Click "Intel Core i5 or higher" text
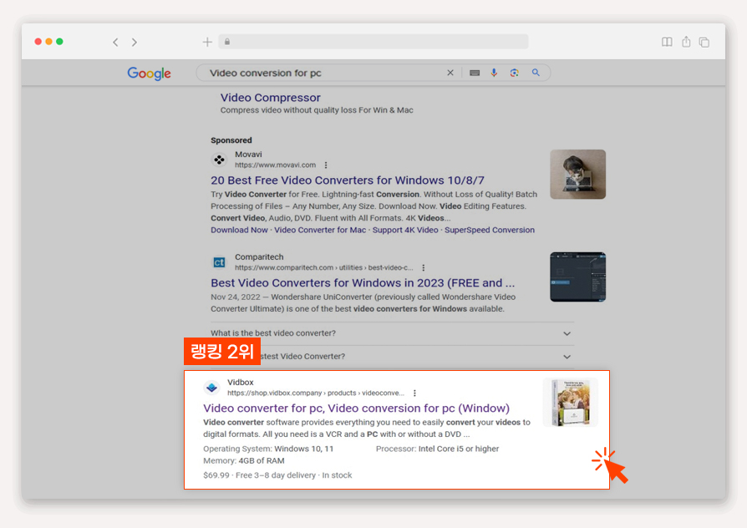Viewport: 747px width, 528px height. pyautogui.click(x=458, y=449)
